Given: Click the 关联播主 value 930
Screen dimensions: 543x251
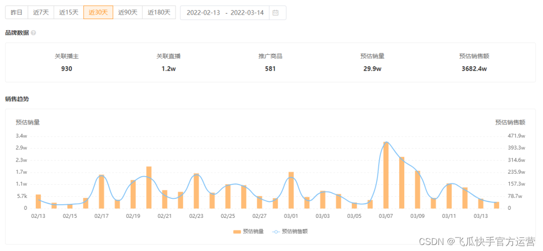Looking at the screenshot, I should pyautogui.click(x=66, y=69).
